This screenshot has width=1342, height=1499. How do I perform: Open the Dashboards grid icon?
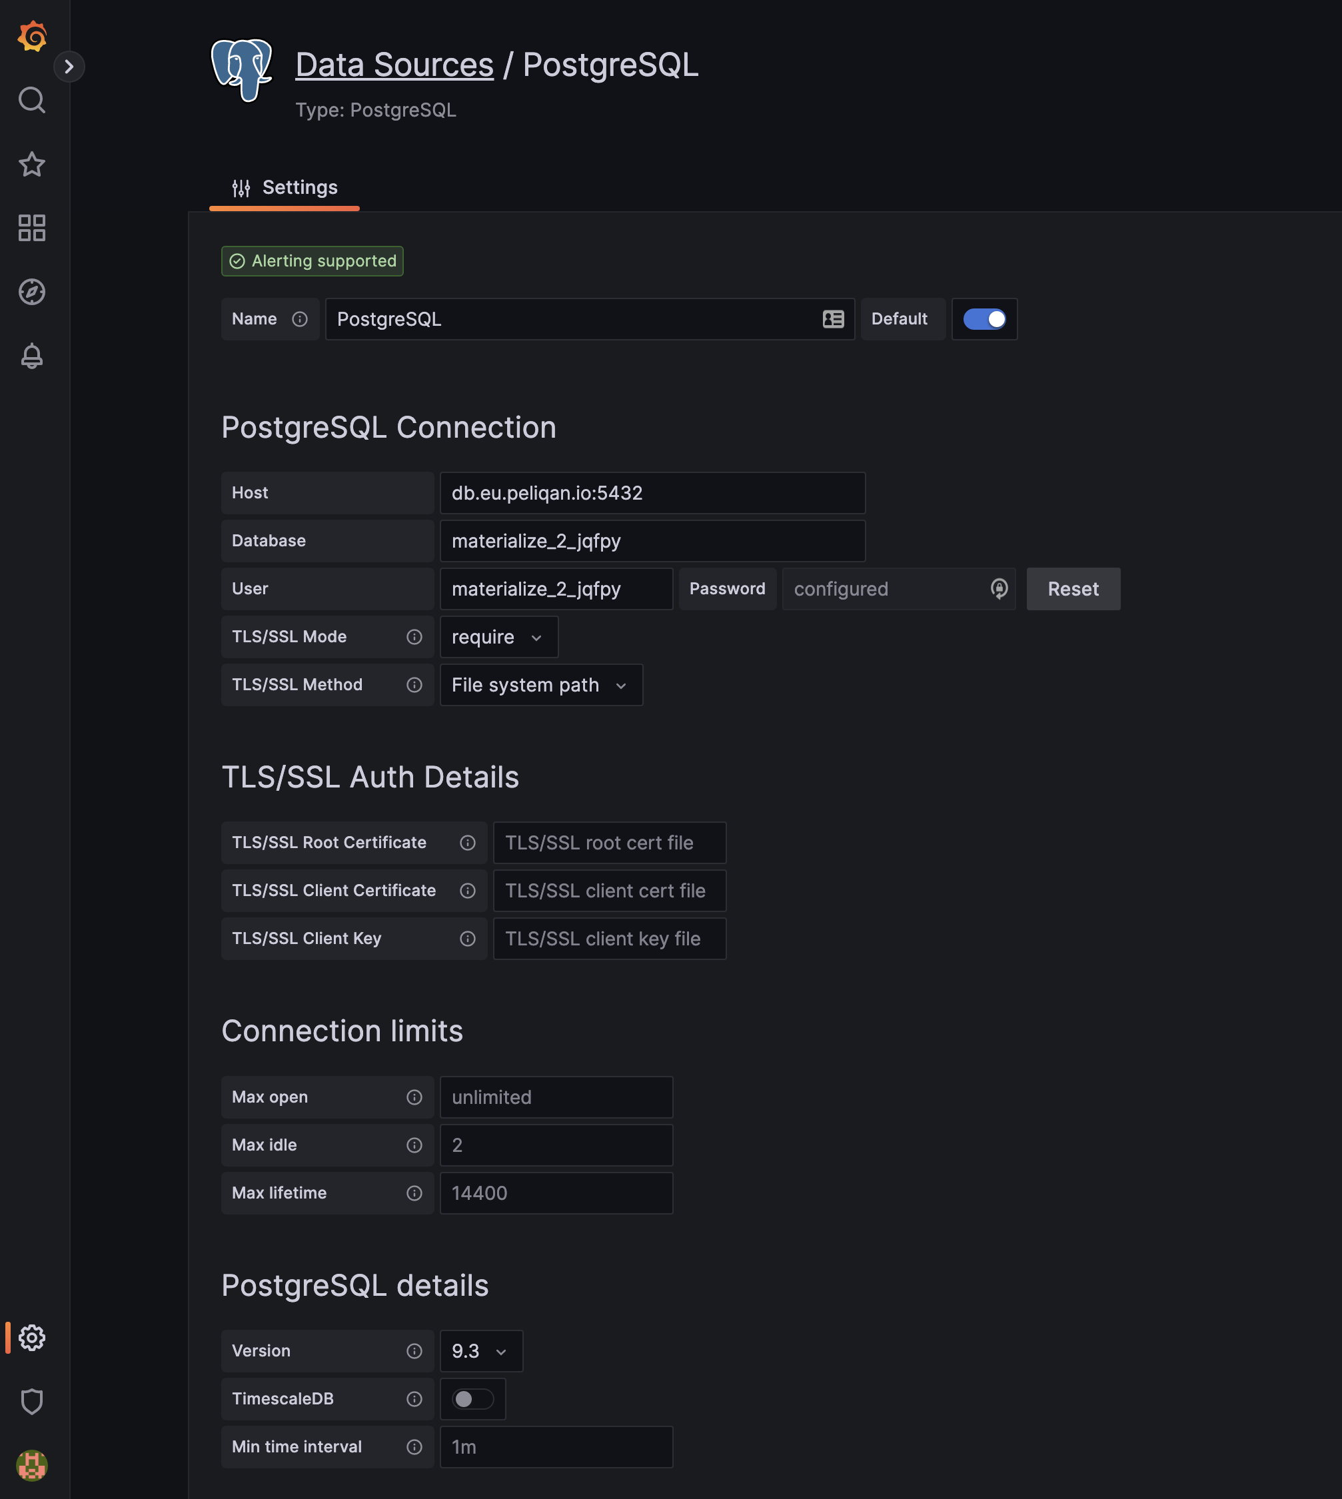coord(32,228)
